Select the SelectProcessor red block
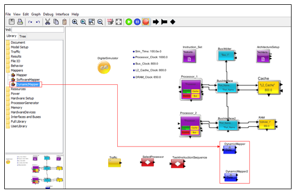 [x=148, y=163]
